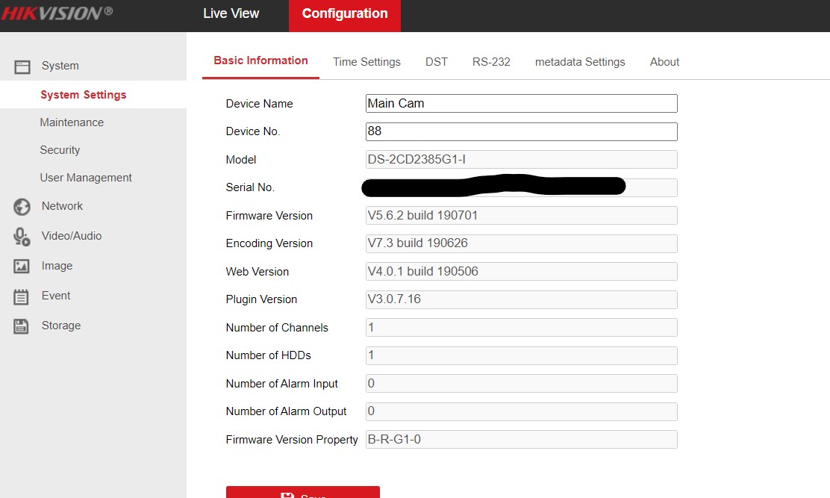Click the System monitor icon in sidebar
The width and height of the screenshot is (830, 498).
coord(22,66)
